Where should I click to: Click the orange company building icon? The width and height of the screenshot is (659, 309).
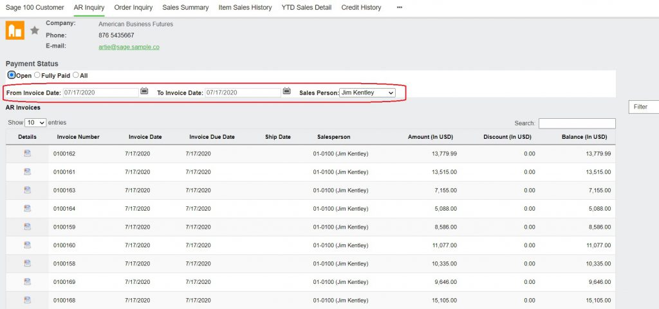click(x=15, y=31)
